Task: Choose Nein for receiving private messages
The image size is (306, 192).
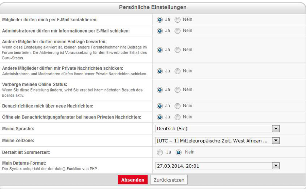Action: click(x=177, y=71)
